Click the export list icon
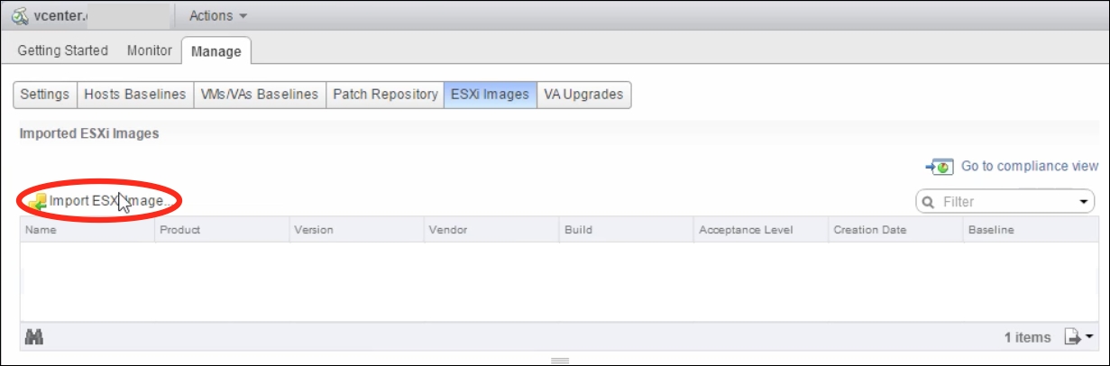Image resolution: width=1110 pixels, height=366 pixels. pos(1072,337)
